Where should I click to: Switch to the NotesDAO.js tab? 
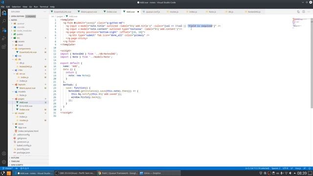coord(254,12)
